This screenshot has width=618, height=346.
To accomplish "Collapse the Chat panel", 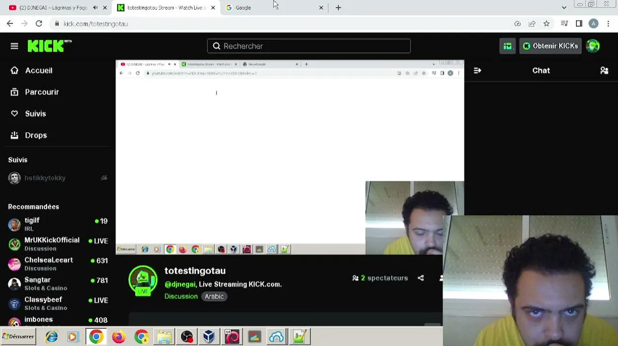I will click(x=477, y=71).
